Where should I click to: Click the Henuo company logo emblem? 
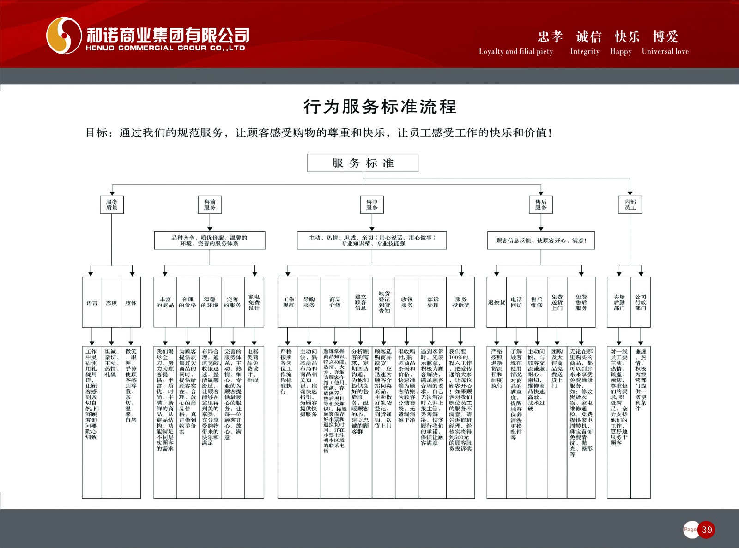tap(64, 36)
